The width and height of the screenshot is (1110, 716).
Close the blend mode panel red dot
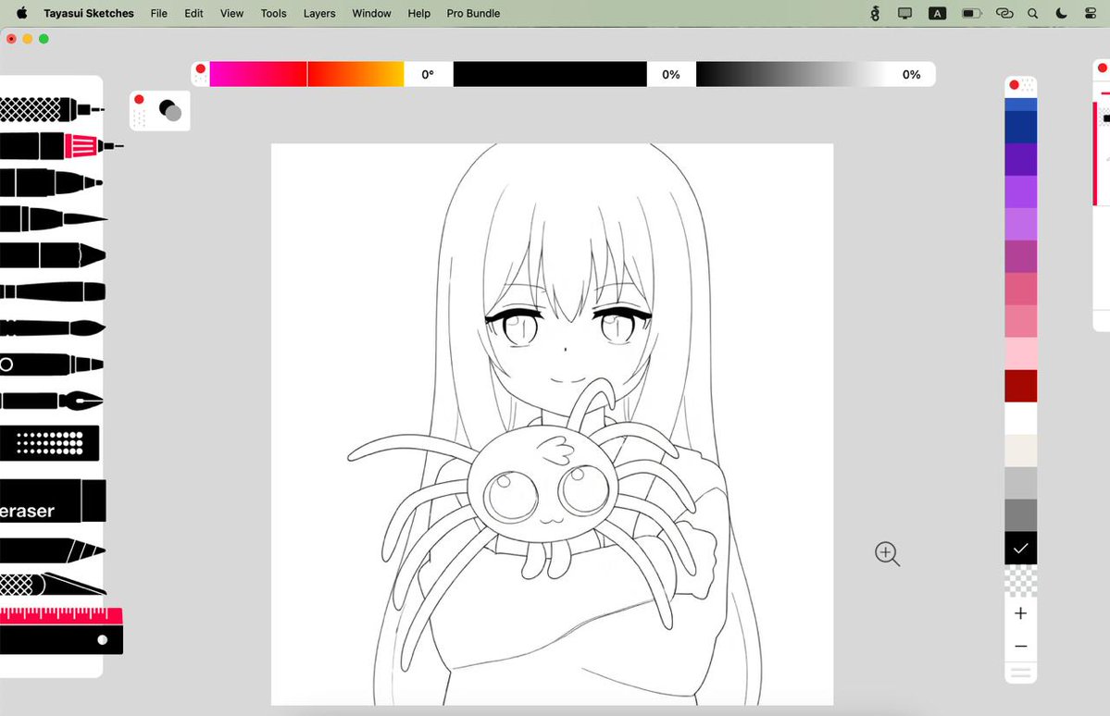pos(140,99)
